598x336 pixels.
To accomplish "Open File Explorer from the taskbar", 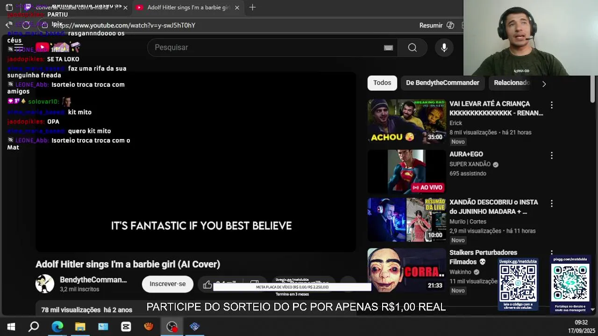I will click(x=80, y=327).
